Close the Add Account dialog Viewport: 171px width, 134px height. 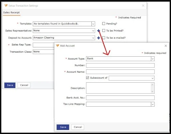pos(166,46)
